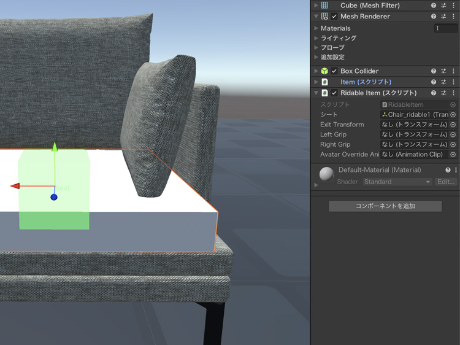460x345 pixels.
Task: Open Ridable Item more options menu
Action: pyautogui.click(x=454, y=93)
